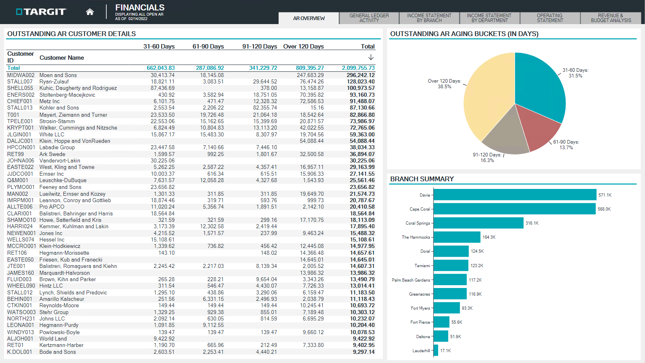Viewport: 645px width, 363px height.
Task: Click the TARGIT logo
Action: (41, 12)
